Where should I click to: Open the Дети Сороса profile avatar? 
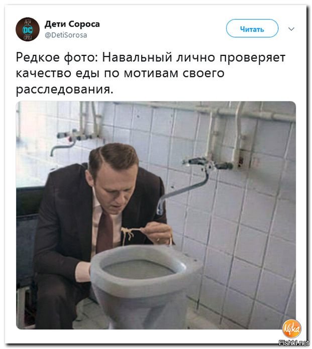pyautogui.click(x=28, y=29)
